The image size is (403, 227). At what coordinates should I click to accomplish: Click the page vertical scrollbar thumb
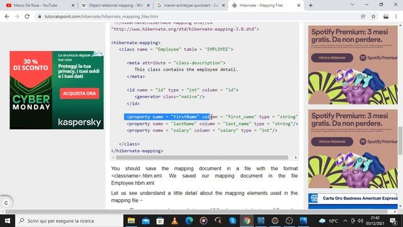pos(400,141)
